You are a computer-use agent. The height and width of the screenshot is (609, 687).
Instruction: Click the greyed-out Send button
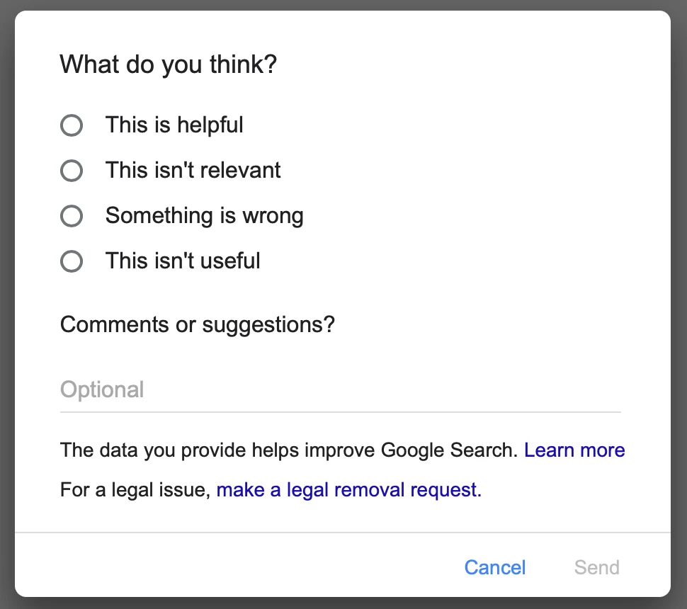[597, 567]
